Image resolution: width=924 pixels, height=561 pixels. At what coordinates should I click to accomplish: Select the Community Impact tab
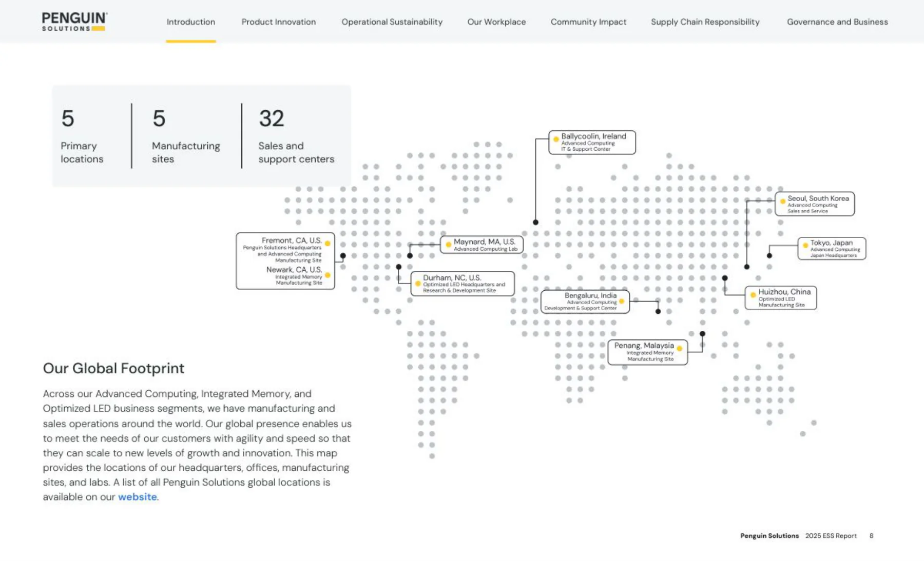point(588,22)
